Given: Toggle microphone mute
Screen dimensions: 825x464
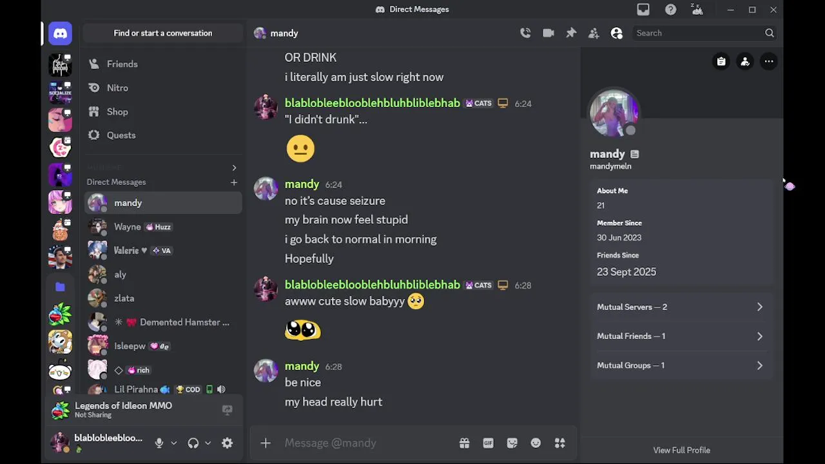Looking at the screenshot, I should coord(159,443).
